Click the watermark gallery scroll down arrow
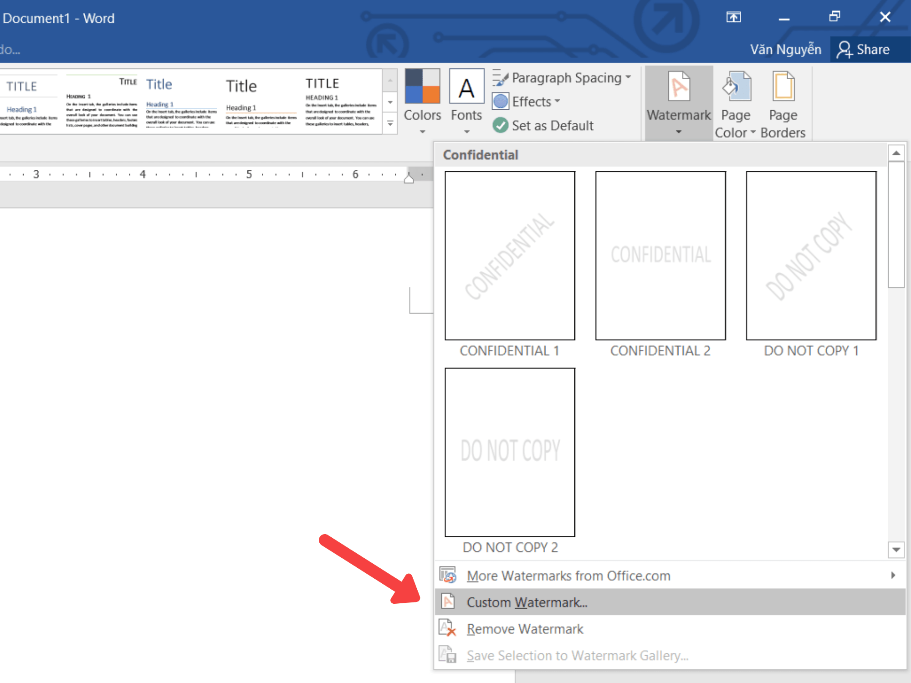This screenshot has height=683, width=911. coord(896,550)
